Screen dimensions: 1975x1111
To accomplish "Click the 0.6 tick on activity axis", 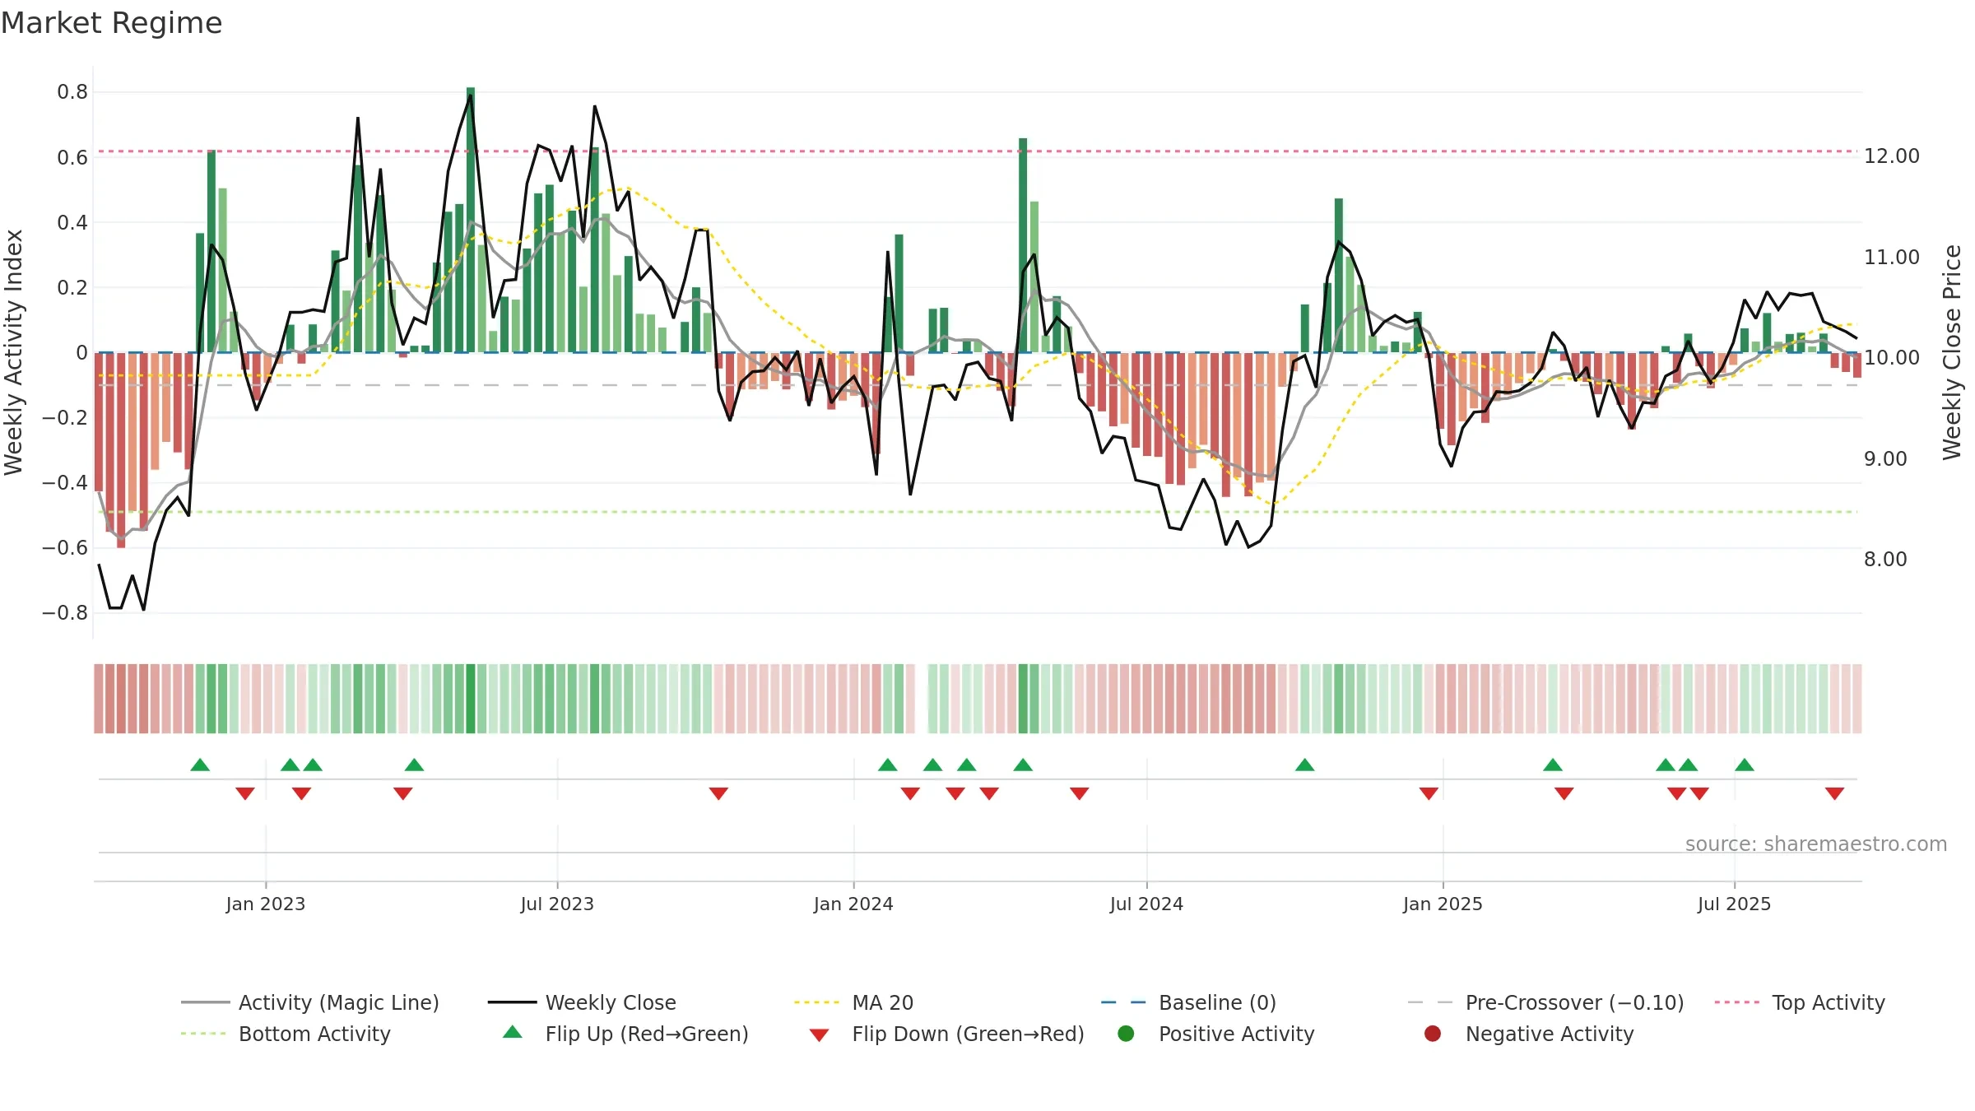I will point(72,157).
